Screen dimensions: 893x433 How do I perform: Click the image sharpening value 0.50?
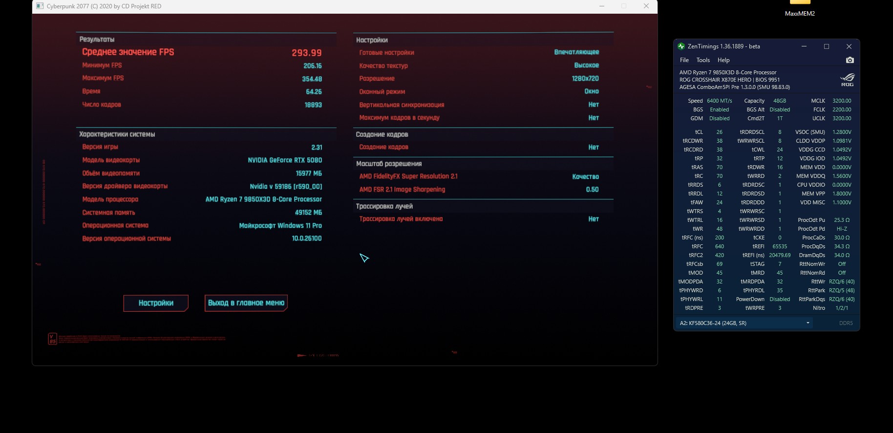tap(593, 190)
